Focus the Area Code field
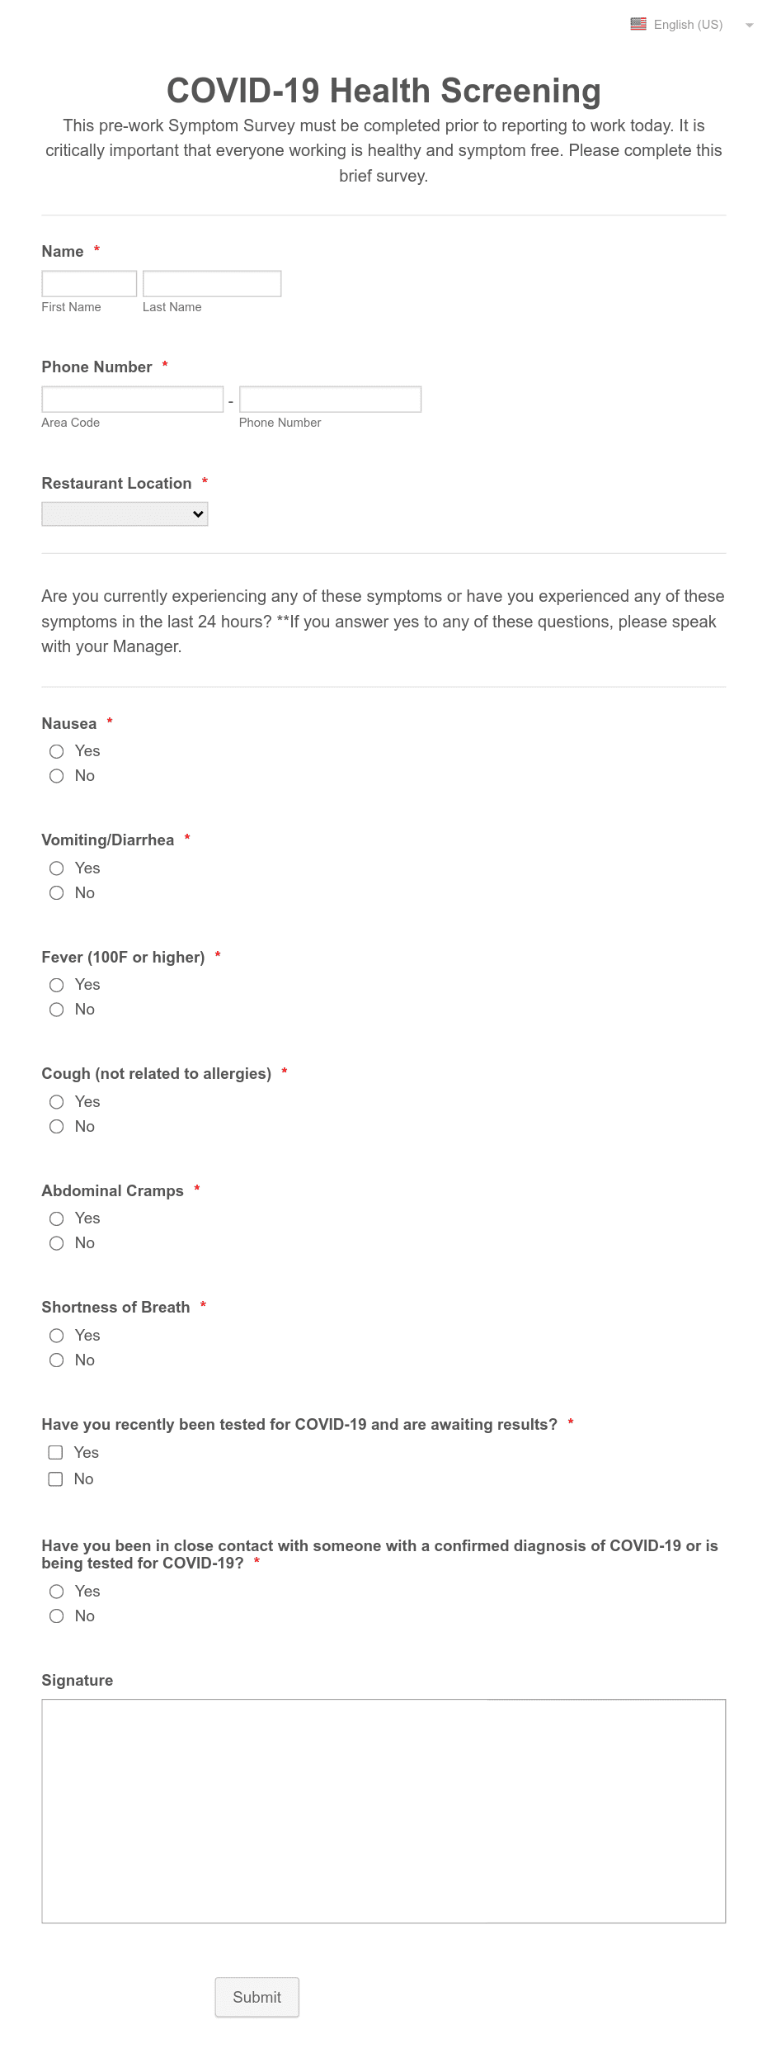This screenshot has width=767, height=2058. point(133,400)
